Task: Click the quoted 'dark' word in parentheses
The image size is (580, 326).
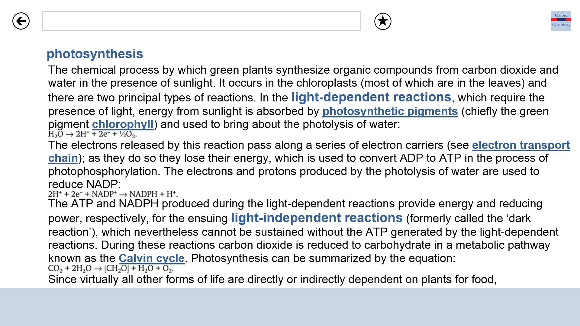Action: pos(520,219)
